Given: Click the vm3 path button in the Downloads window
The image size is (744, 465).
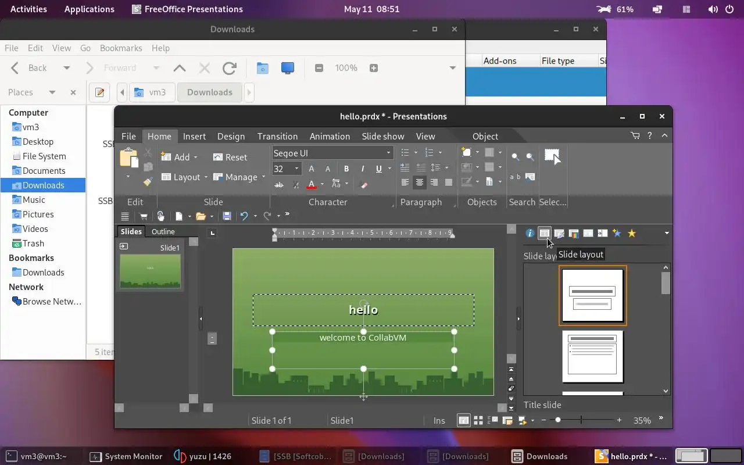Looking at the screenshot, I should tap(151, 92).
